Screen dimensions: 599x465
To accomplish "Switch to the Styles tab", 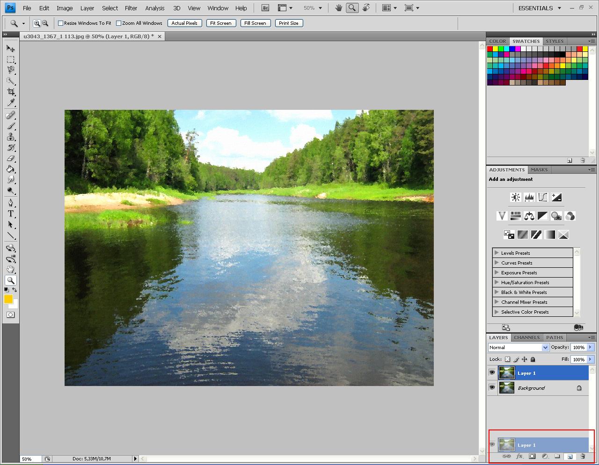I will coord(555,41).
